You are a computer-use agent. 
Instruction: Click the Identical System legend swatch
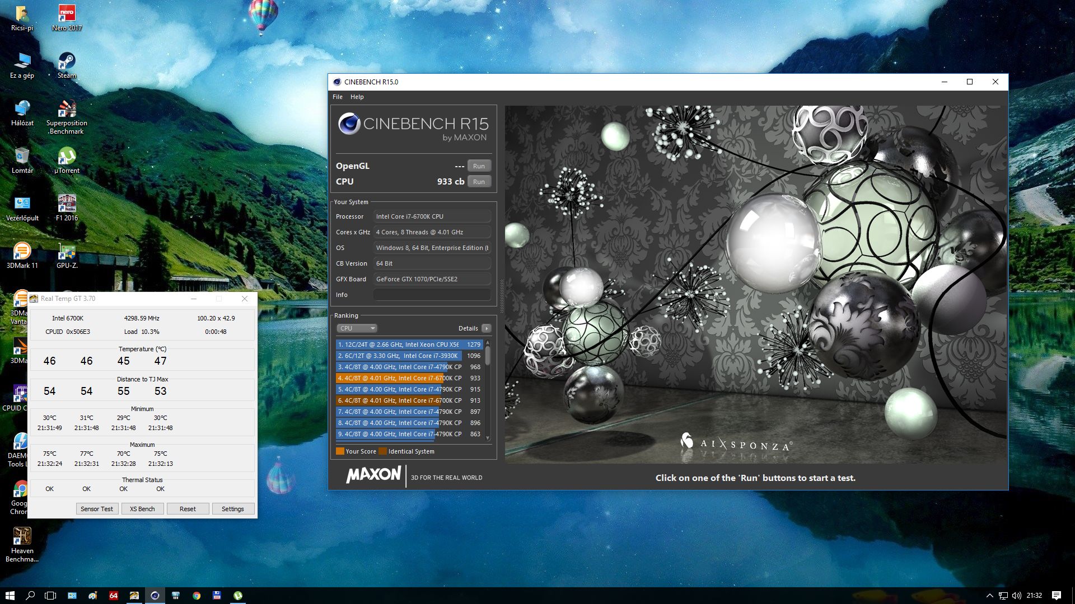[x=382, y=451]
